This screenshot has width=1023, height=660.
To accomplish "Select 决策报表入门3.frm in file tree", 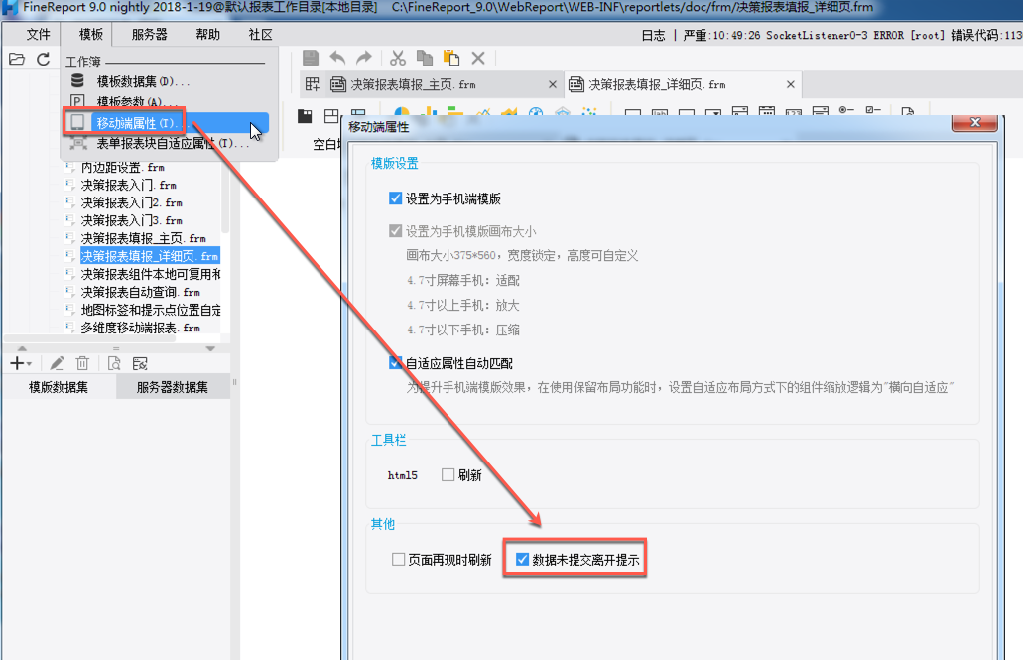I will click(132, 220).
